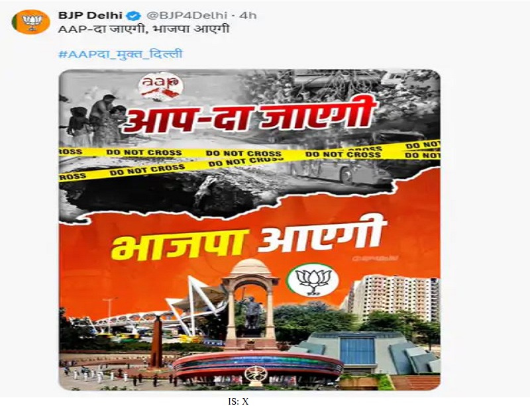Viewport: 530px width, 406px height.
Task: Click the aap logo in poster
Action: tap(160, 87)
